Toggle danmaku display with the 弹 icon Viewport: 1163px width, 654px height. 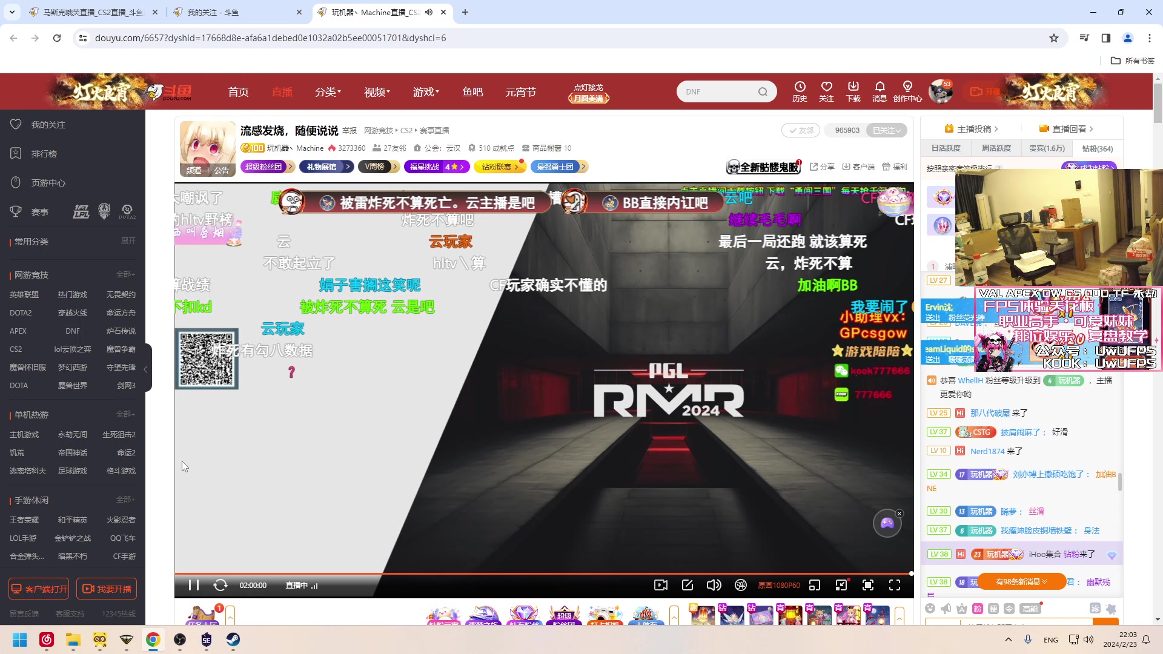[x=741, y=585]
